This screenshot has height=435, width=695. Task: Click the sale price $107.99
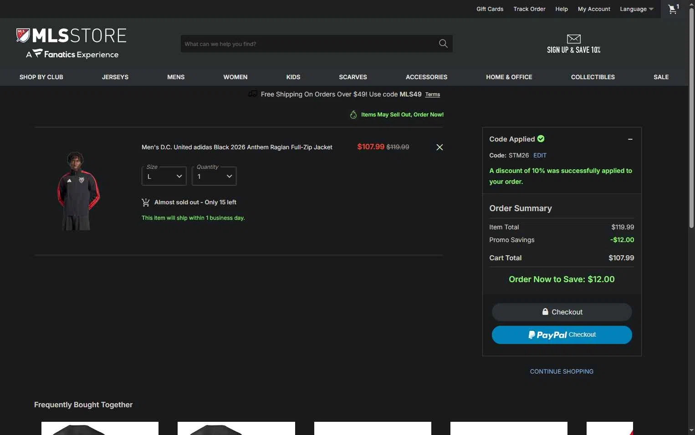371,147
